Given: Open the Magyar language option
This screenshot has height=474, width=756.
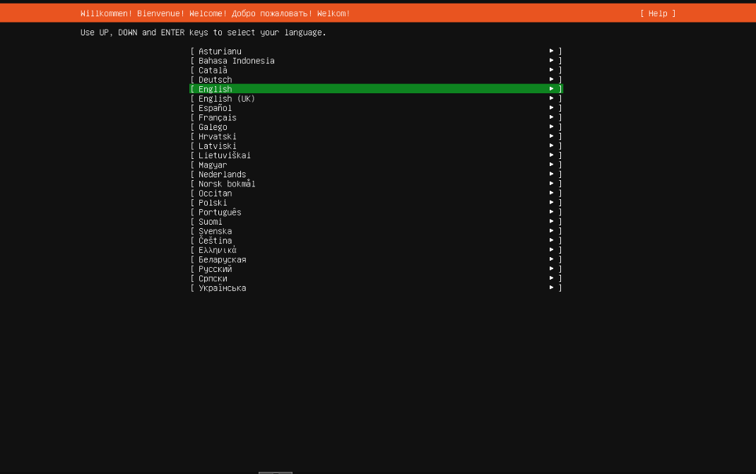Looking at the screenshot, I should pos(212,164).
